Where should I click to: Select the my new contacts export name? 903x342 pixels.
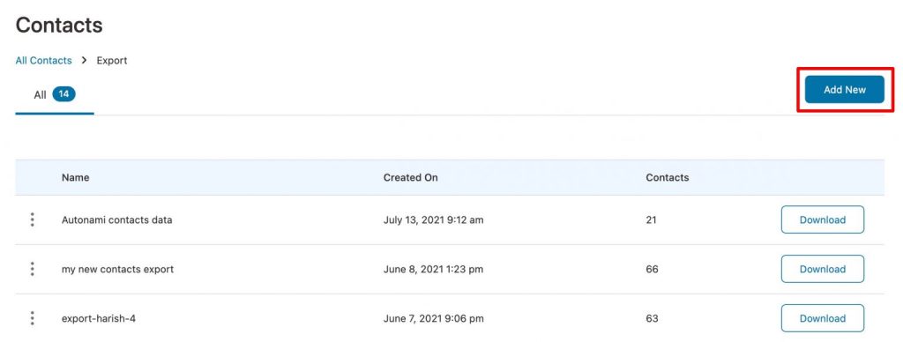click(117, 269)
